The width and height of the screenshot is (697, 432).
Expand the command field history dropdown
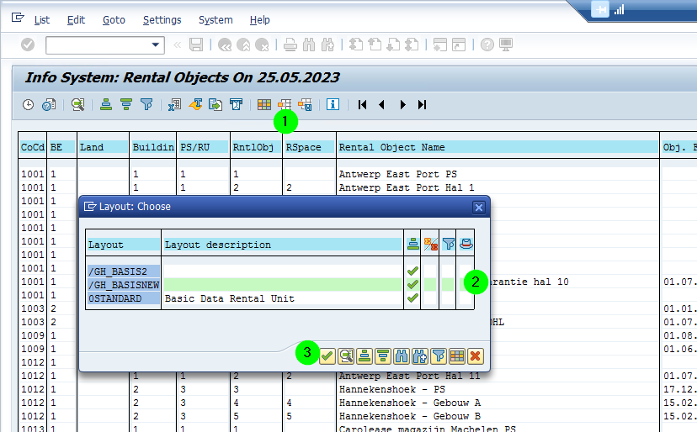point(156,45)
